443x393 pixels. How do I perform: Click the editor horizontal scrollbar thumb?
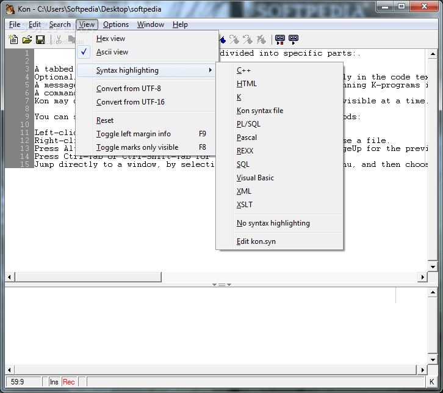(x=88, y=277)
